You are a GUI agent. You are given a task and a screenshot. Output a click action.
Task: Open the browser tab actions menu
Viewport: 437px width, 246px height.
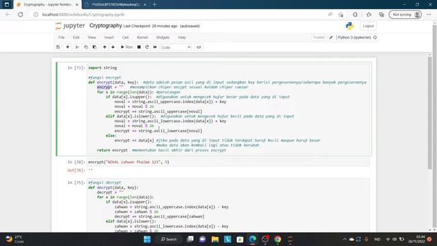[7, 5]
